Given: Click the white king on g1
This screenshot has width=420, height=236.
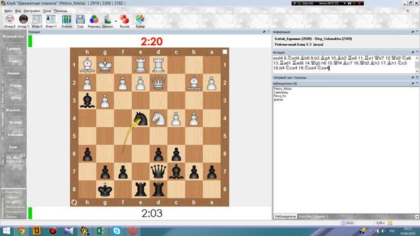Looking at the screenshot, I should tap(105, 65).
